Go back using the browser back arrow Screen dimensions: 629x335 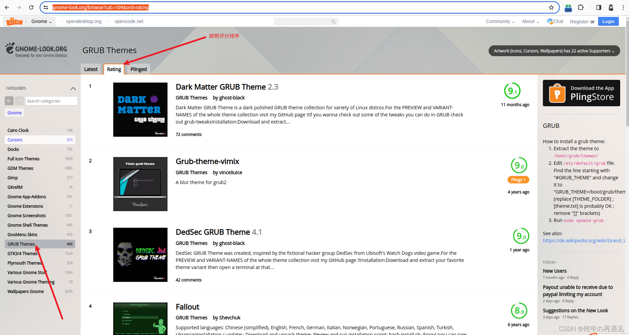point(7,7)
